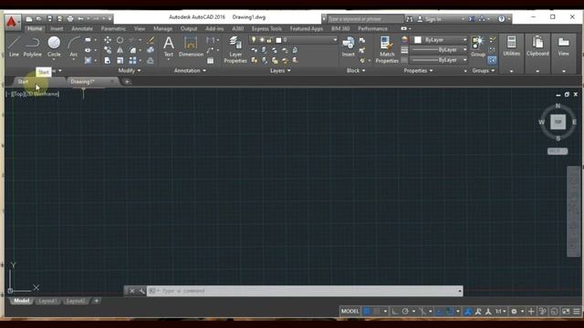Click the TOP face of ViewCube
This screenshot has width=584, height=328.
click(x=558, y=122)
